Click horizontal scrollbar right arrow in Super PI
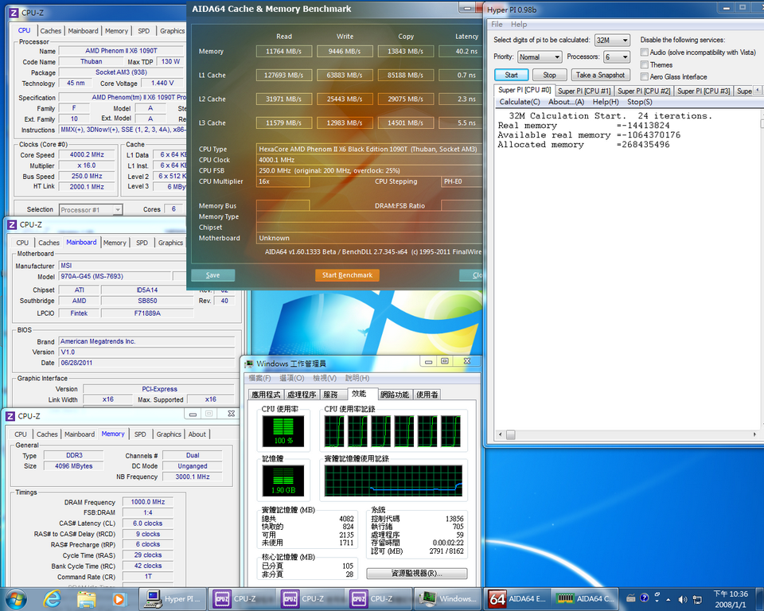 (x=754, y=434)
